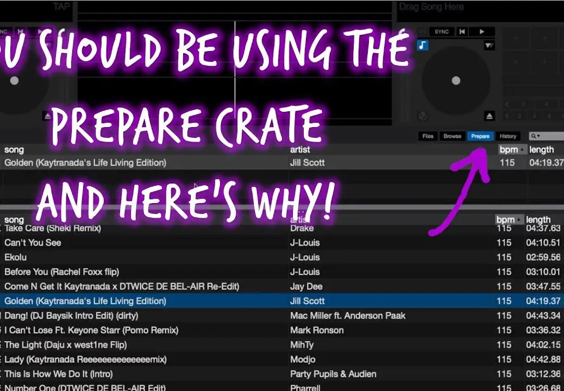Screen dimensions: 564x391
Task: Select Golden track in the Prepare crate
Action: pos(85,163)
